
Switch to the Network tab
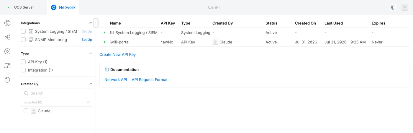tap(63, 7)
